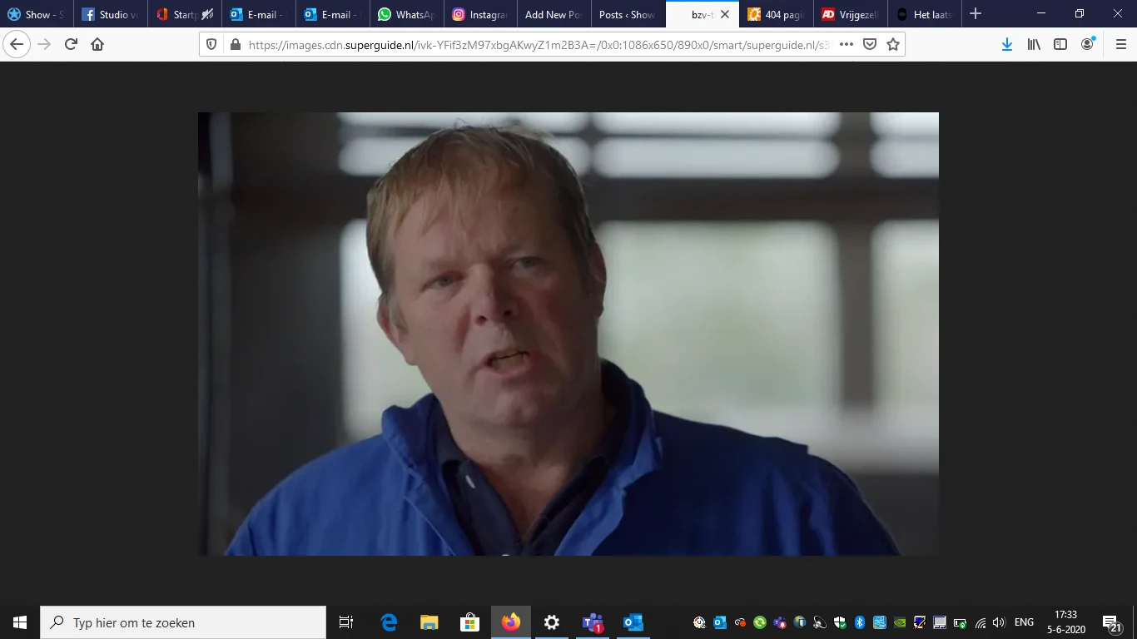Open a new browser tab with the plus
The width and height of the screenshot is (1137, 639).
[x=975, y=13]
